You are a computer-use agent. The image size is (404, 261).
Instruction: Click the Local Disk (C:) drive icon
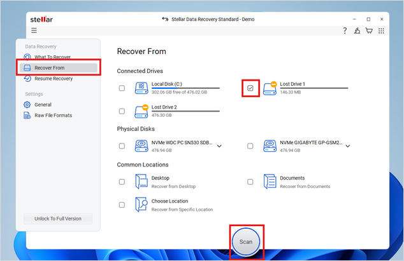click(x=141, y=88)
